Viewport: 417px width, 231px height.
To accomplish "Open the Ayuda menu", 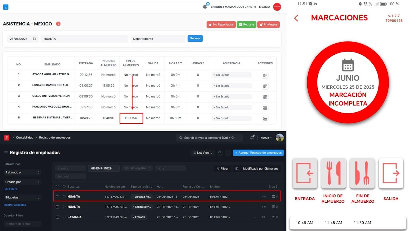I will pyautogui.click(x=266, y=138).
